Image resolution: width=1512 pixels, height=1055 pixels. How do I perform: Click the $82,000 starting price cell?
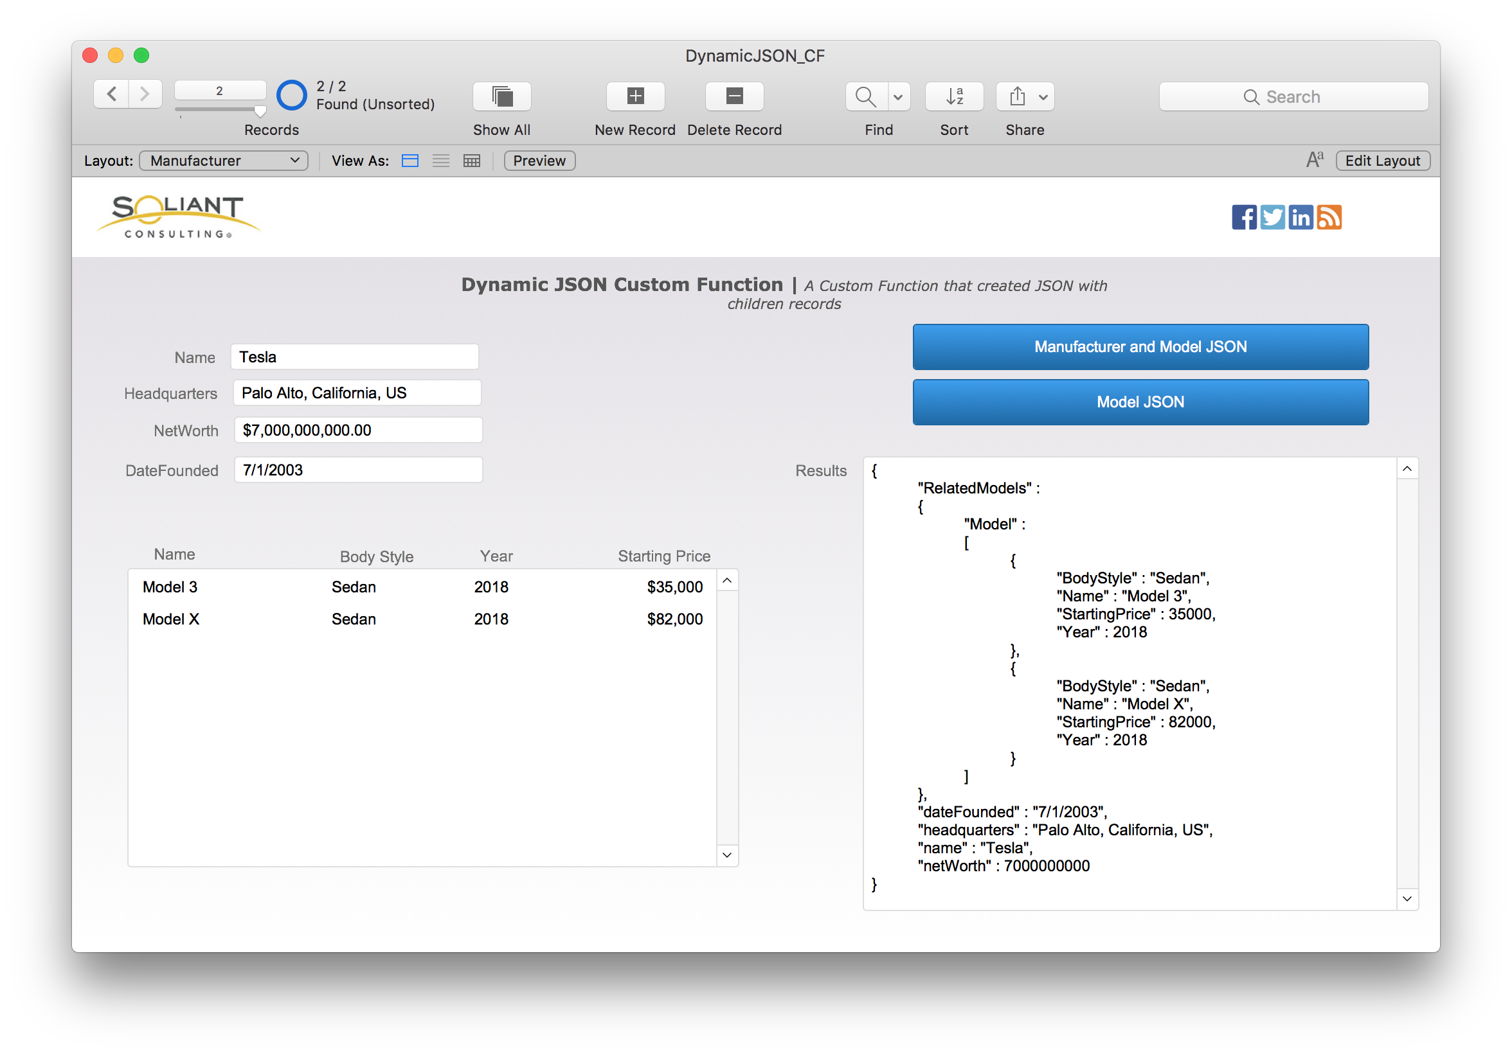(675, 619)
